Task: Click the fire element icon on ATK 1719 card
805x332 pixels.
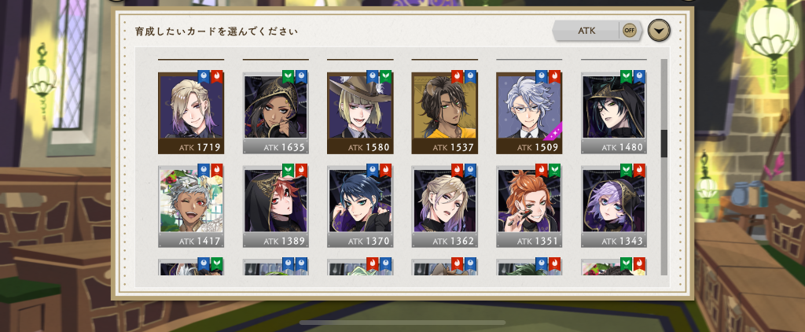Action: [217, 77]
